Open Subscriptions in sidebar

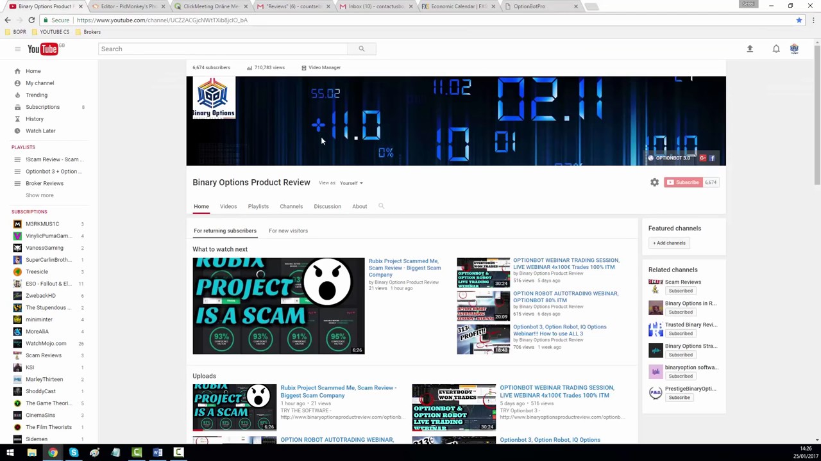[x=42, y=107]
